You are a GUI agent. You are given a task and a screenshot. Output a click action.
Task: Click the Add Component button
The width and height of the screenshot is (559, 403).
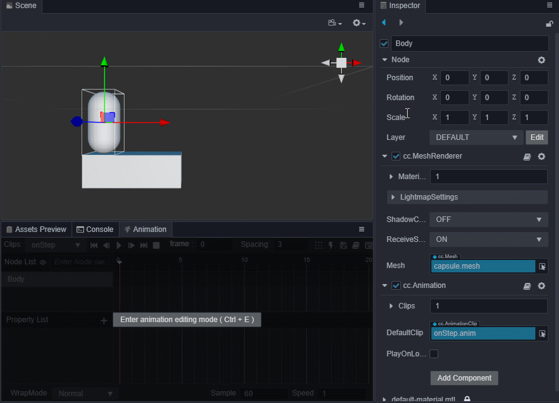coord(464,378)
